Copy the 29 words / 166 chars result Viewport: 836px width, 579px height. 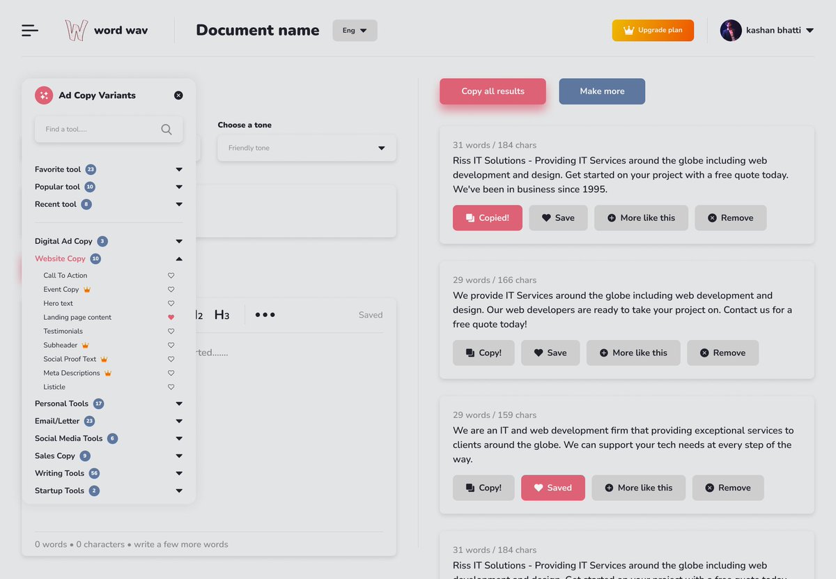tap(483, 353)
